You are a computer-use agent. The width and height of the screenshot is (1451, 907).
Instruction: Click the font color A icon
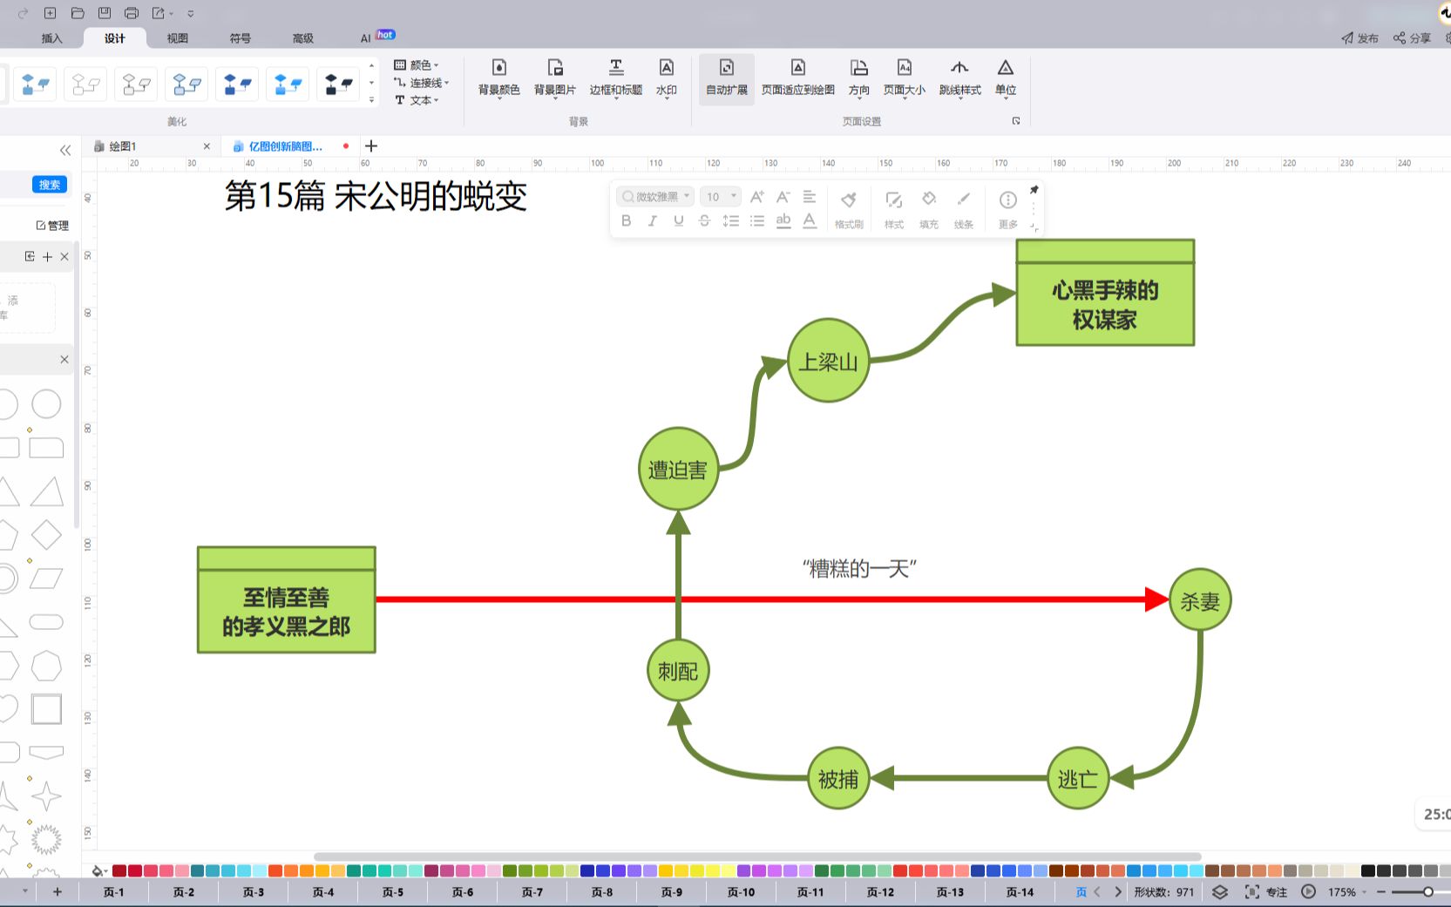810,221
